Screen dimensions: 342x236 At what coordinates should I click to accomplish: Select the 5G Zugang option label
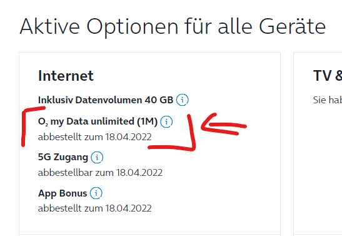(x=63, y=157)
